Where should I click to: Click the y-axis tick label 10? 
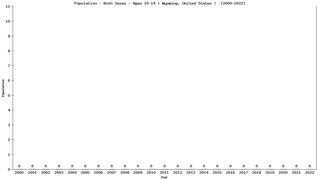(8, 21)
